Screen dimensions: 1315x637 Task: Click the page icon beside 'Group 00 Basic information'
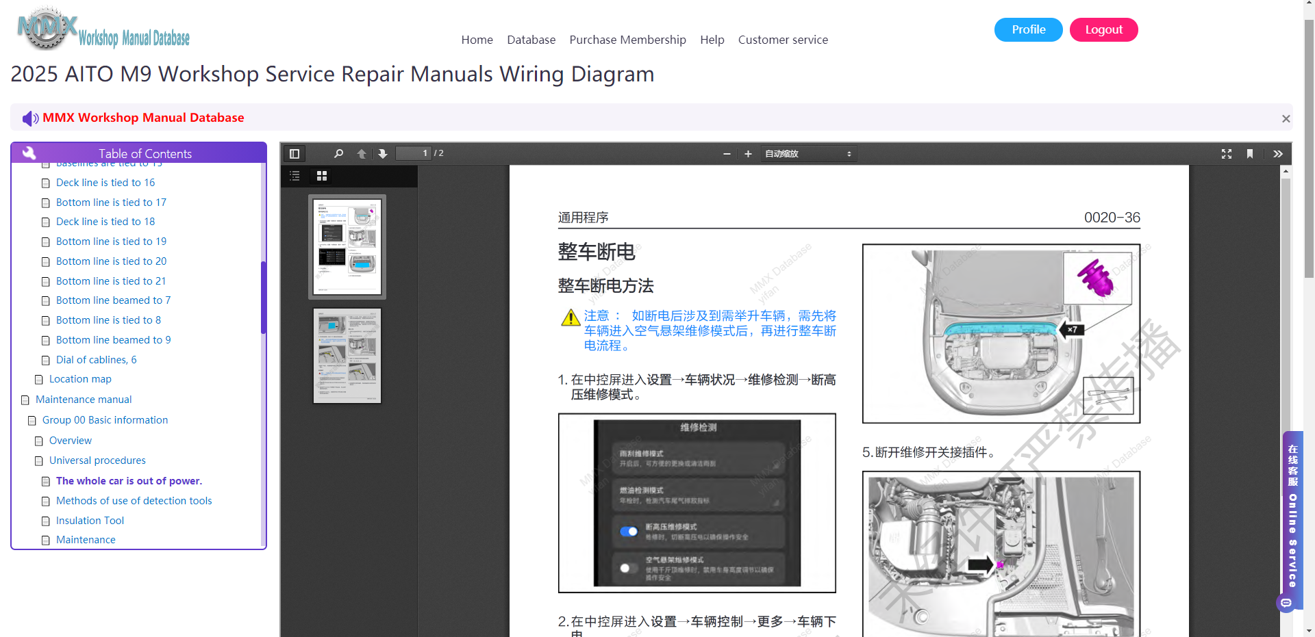click(x=32, y=421)
